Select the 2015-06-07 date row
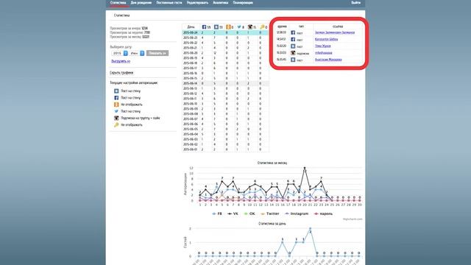471x265 pixels. (x=225, y=119)
